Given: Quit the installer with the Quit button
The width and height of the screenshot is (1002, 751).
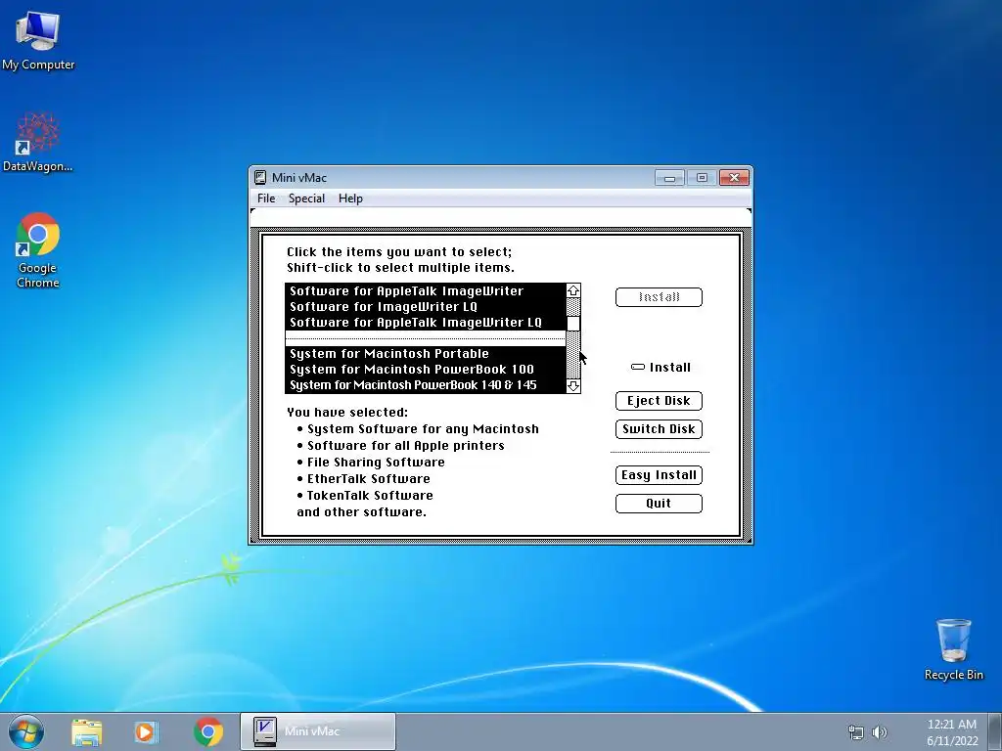Looking at the screenshot, I should [x=659, y=504].
